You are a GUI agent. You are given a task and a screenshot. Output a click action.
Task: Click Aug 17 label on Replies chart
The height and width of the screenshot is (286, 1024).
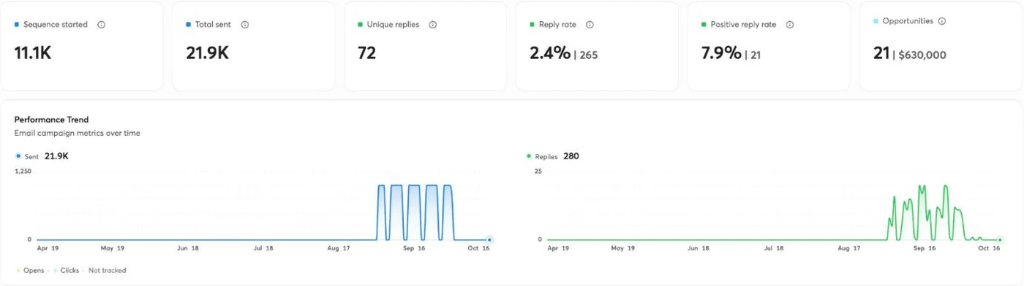[848, 249]
